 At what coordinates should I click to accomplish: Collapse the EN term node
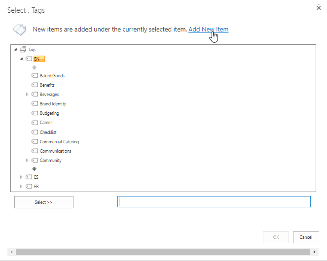(21, 59)
